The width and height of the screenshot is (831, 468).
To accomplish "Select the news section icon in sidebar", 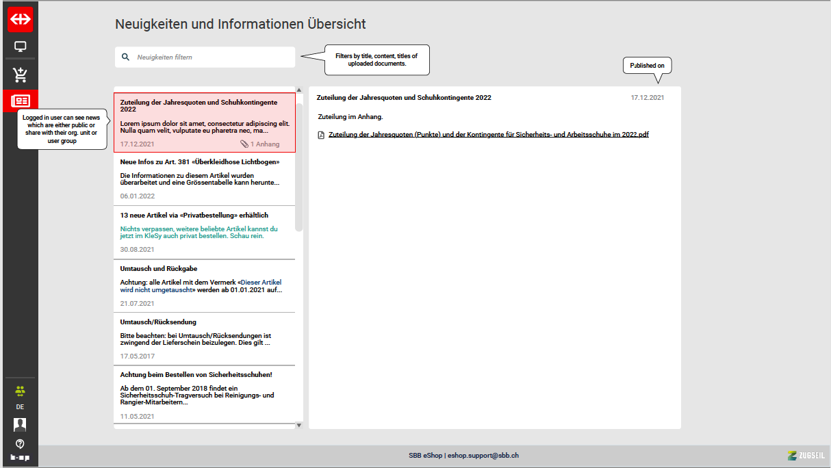I will point(21,101).
